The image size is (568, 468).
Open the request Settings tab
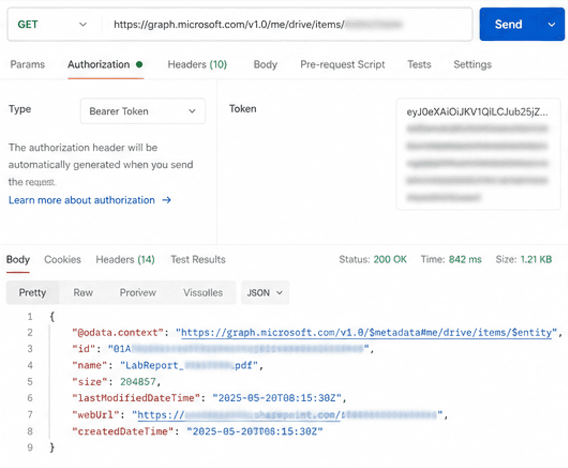[472, 64]
